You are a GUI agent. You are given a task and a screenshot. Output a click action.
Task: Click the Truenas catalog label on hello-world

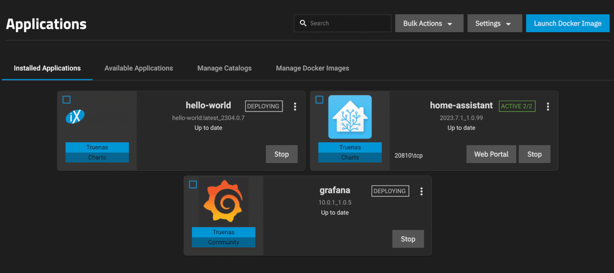click(97, 147)
